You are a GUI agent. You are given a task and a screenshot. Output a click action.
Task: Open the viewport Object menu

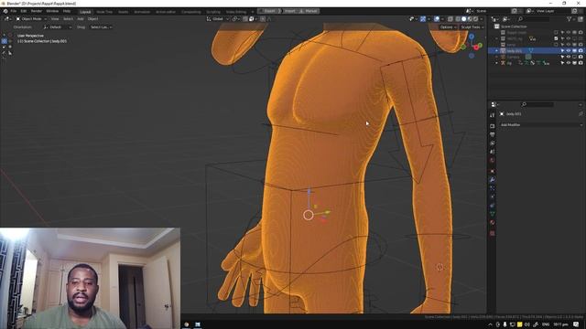92,18
